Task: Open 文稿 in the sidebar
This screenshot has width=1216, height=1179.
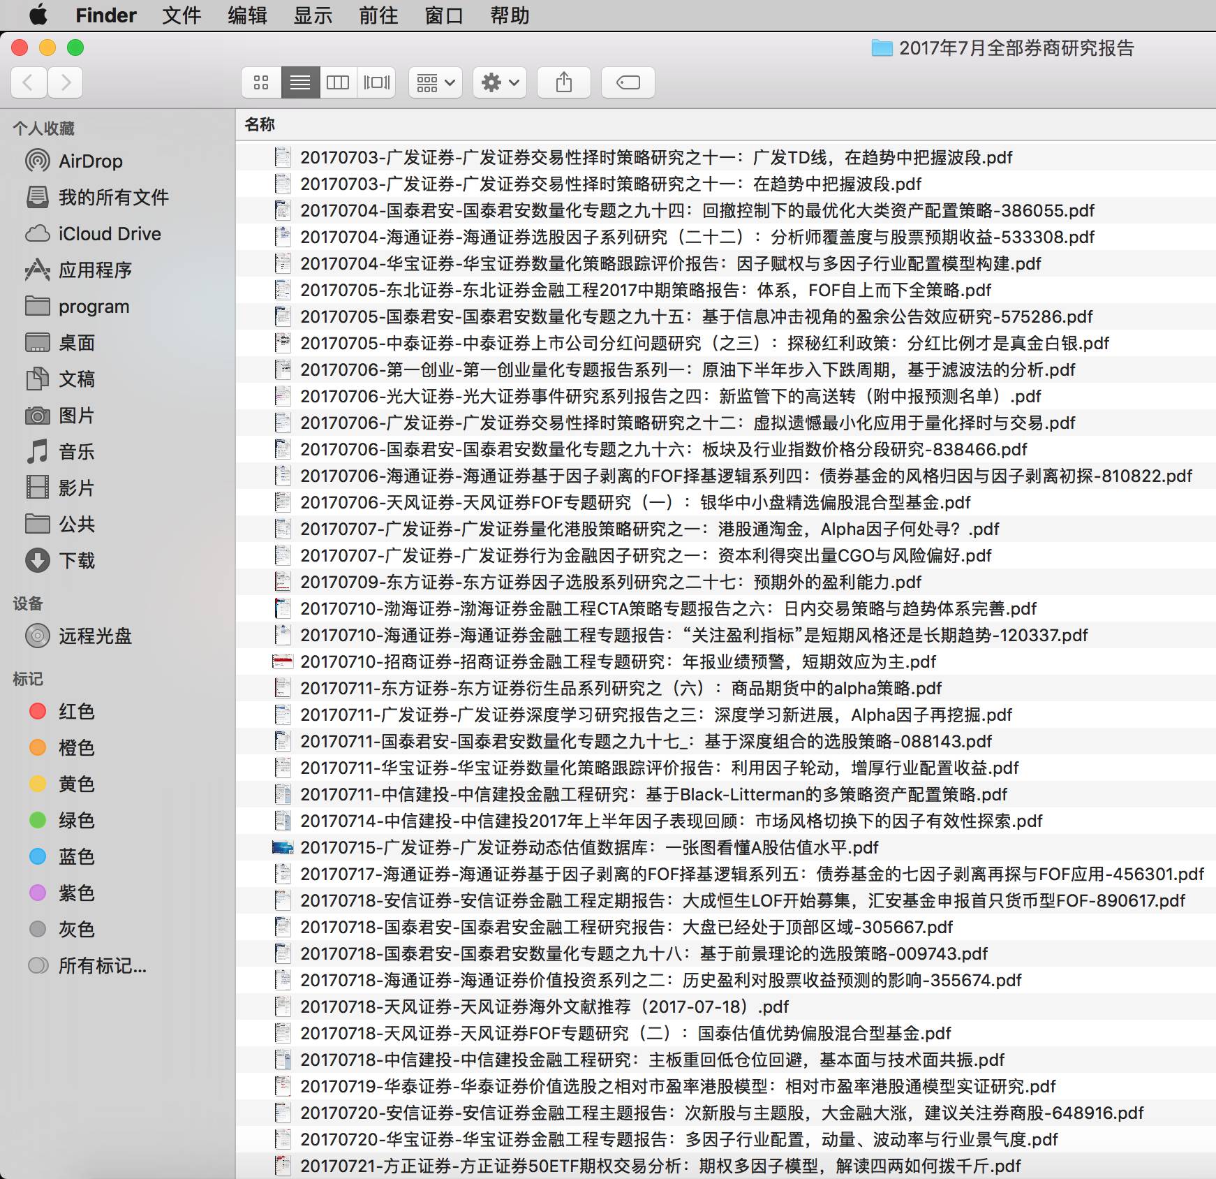Action: (61, 379)
